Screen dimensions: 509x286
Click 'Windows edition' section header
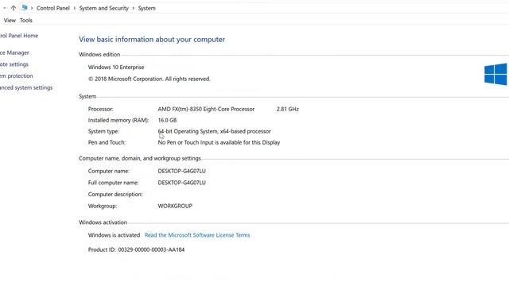click(x=99, y=55)
